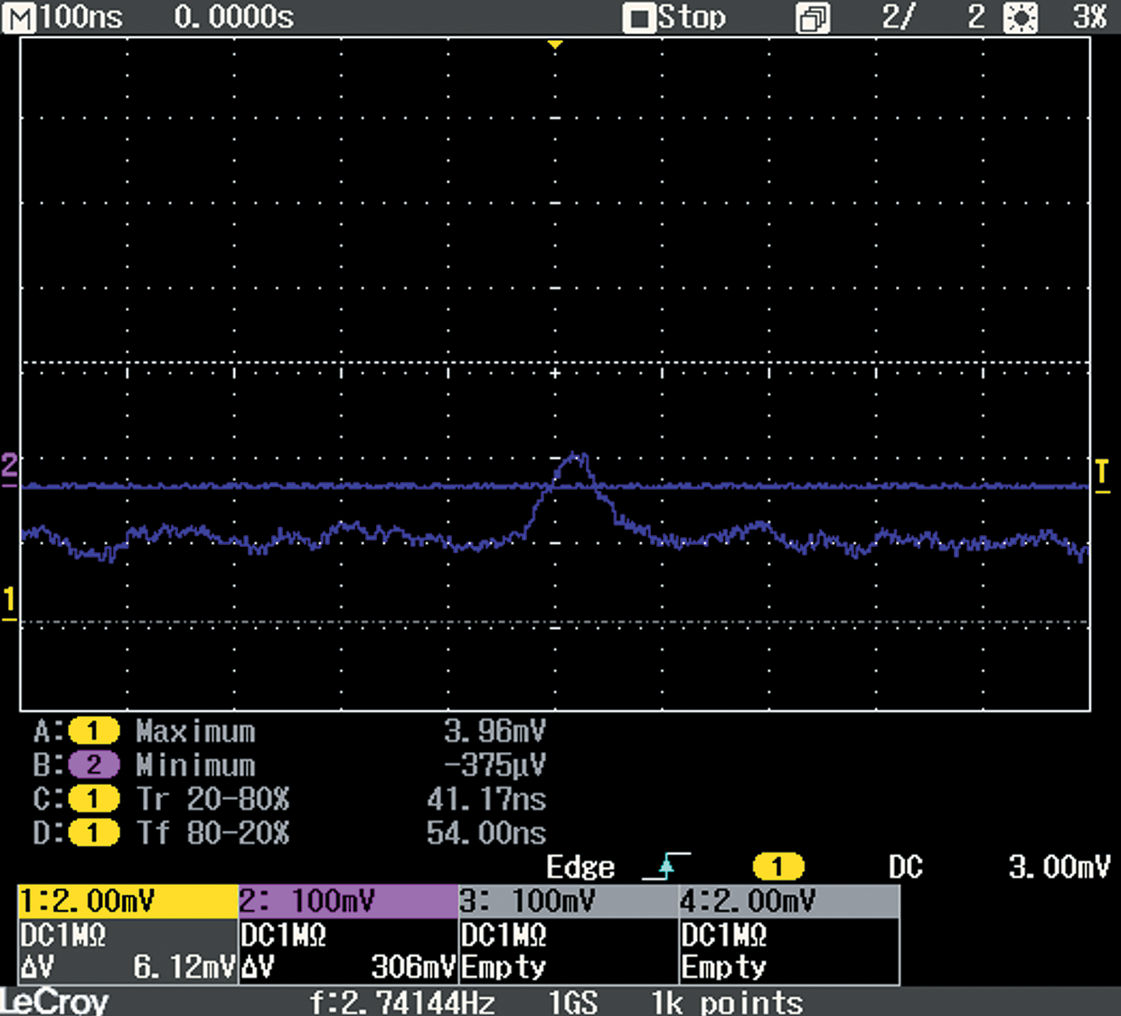Click the rising edge trigger slope icon

[x=666, y=867]
